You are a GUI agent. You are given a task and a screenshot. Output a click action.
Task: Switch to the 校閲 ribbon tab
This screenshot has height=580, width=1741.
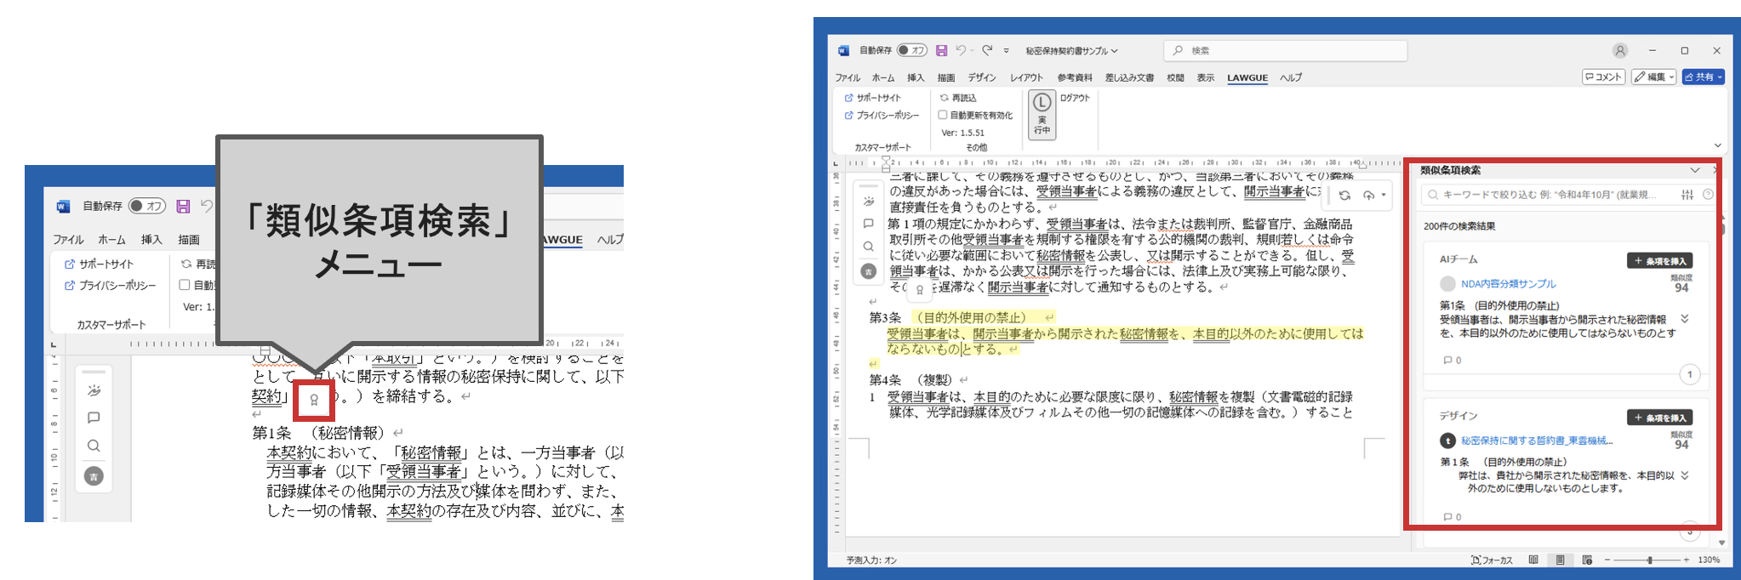(x=1175, y=77)
